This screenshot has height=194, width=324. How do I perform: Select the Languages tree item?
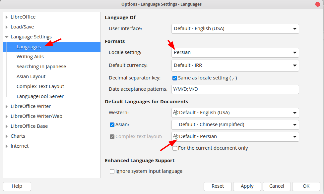tap(52, 47)
